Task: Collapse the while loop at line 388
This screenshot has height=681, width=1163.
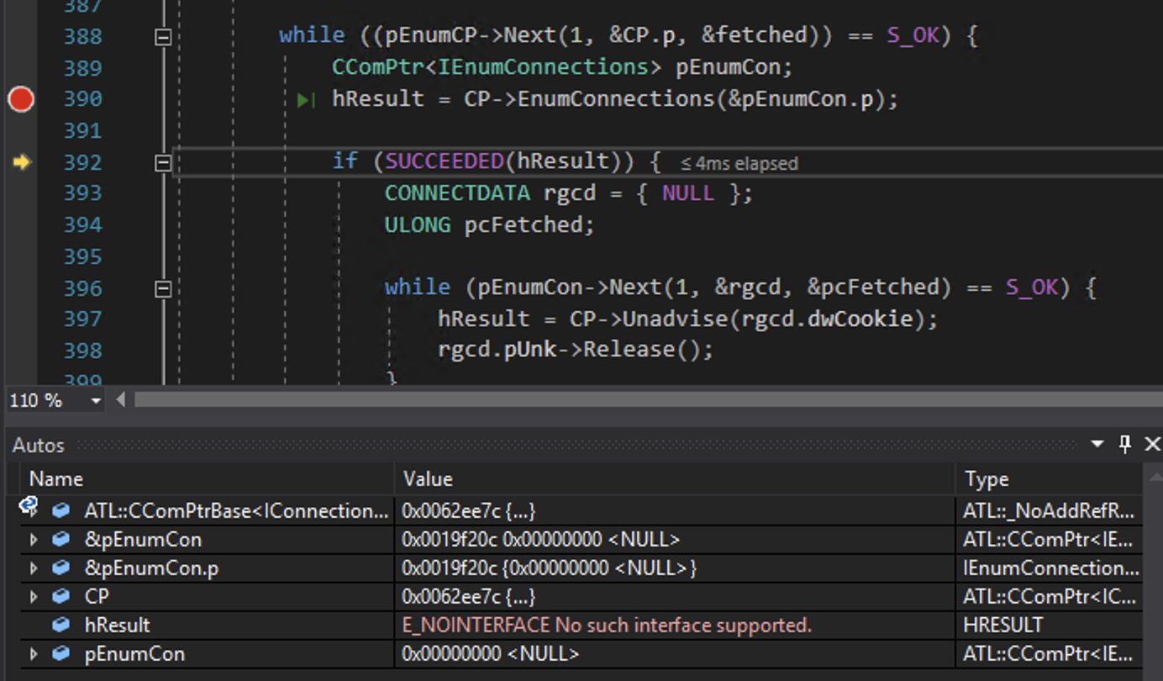Action: tap(164, 36)
